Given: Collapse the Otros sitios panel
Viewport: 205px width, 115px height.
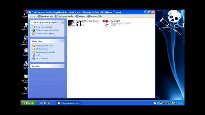Looking at the screenshot, I should (x=62, y=41).
